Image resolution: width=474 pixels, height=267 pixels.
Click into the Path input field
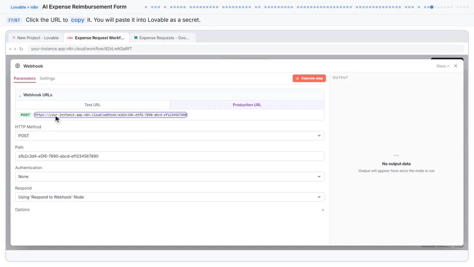170,156
